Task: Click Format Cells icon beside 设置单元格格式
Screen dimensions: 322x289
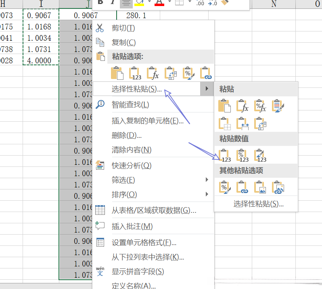Action: tap(100, 242)
